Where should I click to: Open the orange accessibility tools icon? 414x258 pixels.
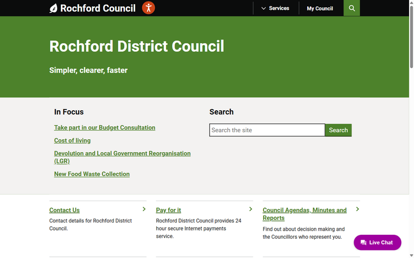click(x=148, y=8)
